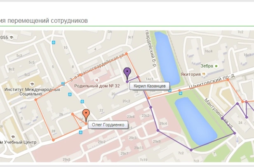Click the school icon next to 2055
The height and width of the screenshot is (167, 254).
point(12,38)
